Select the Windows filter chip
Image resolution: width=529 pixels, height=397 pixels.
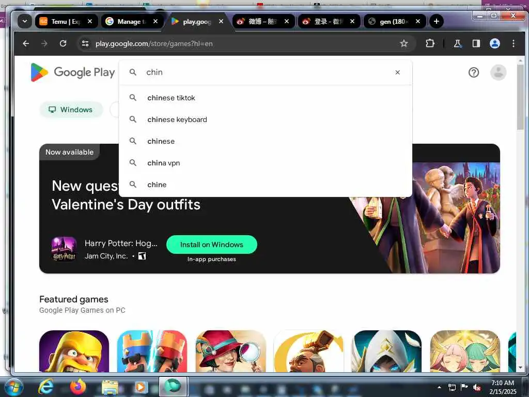71,110
